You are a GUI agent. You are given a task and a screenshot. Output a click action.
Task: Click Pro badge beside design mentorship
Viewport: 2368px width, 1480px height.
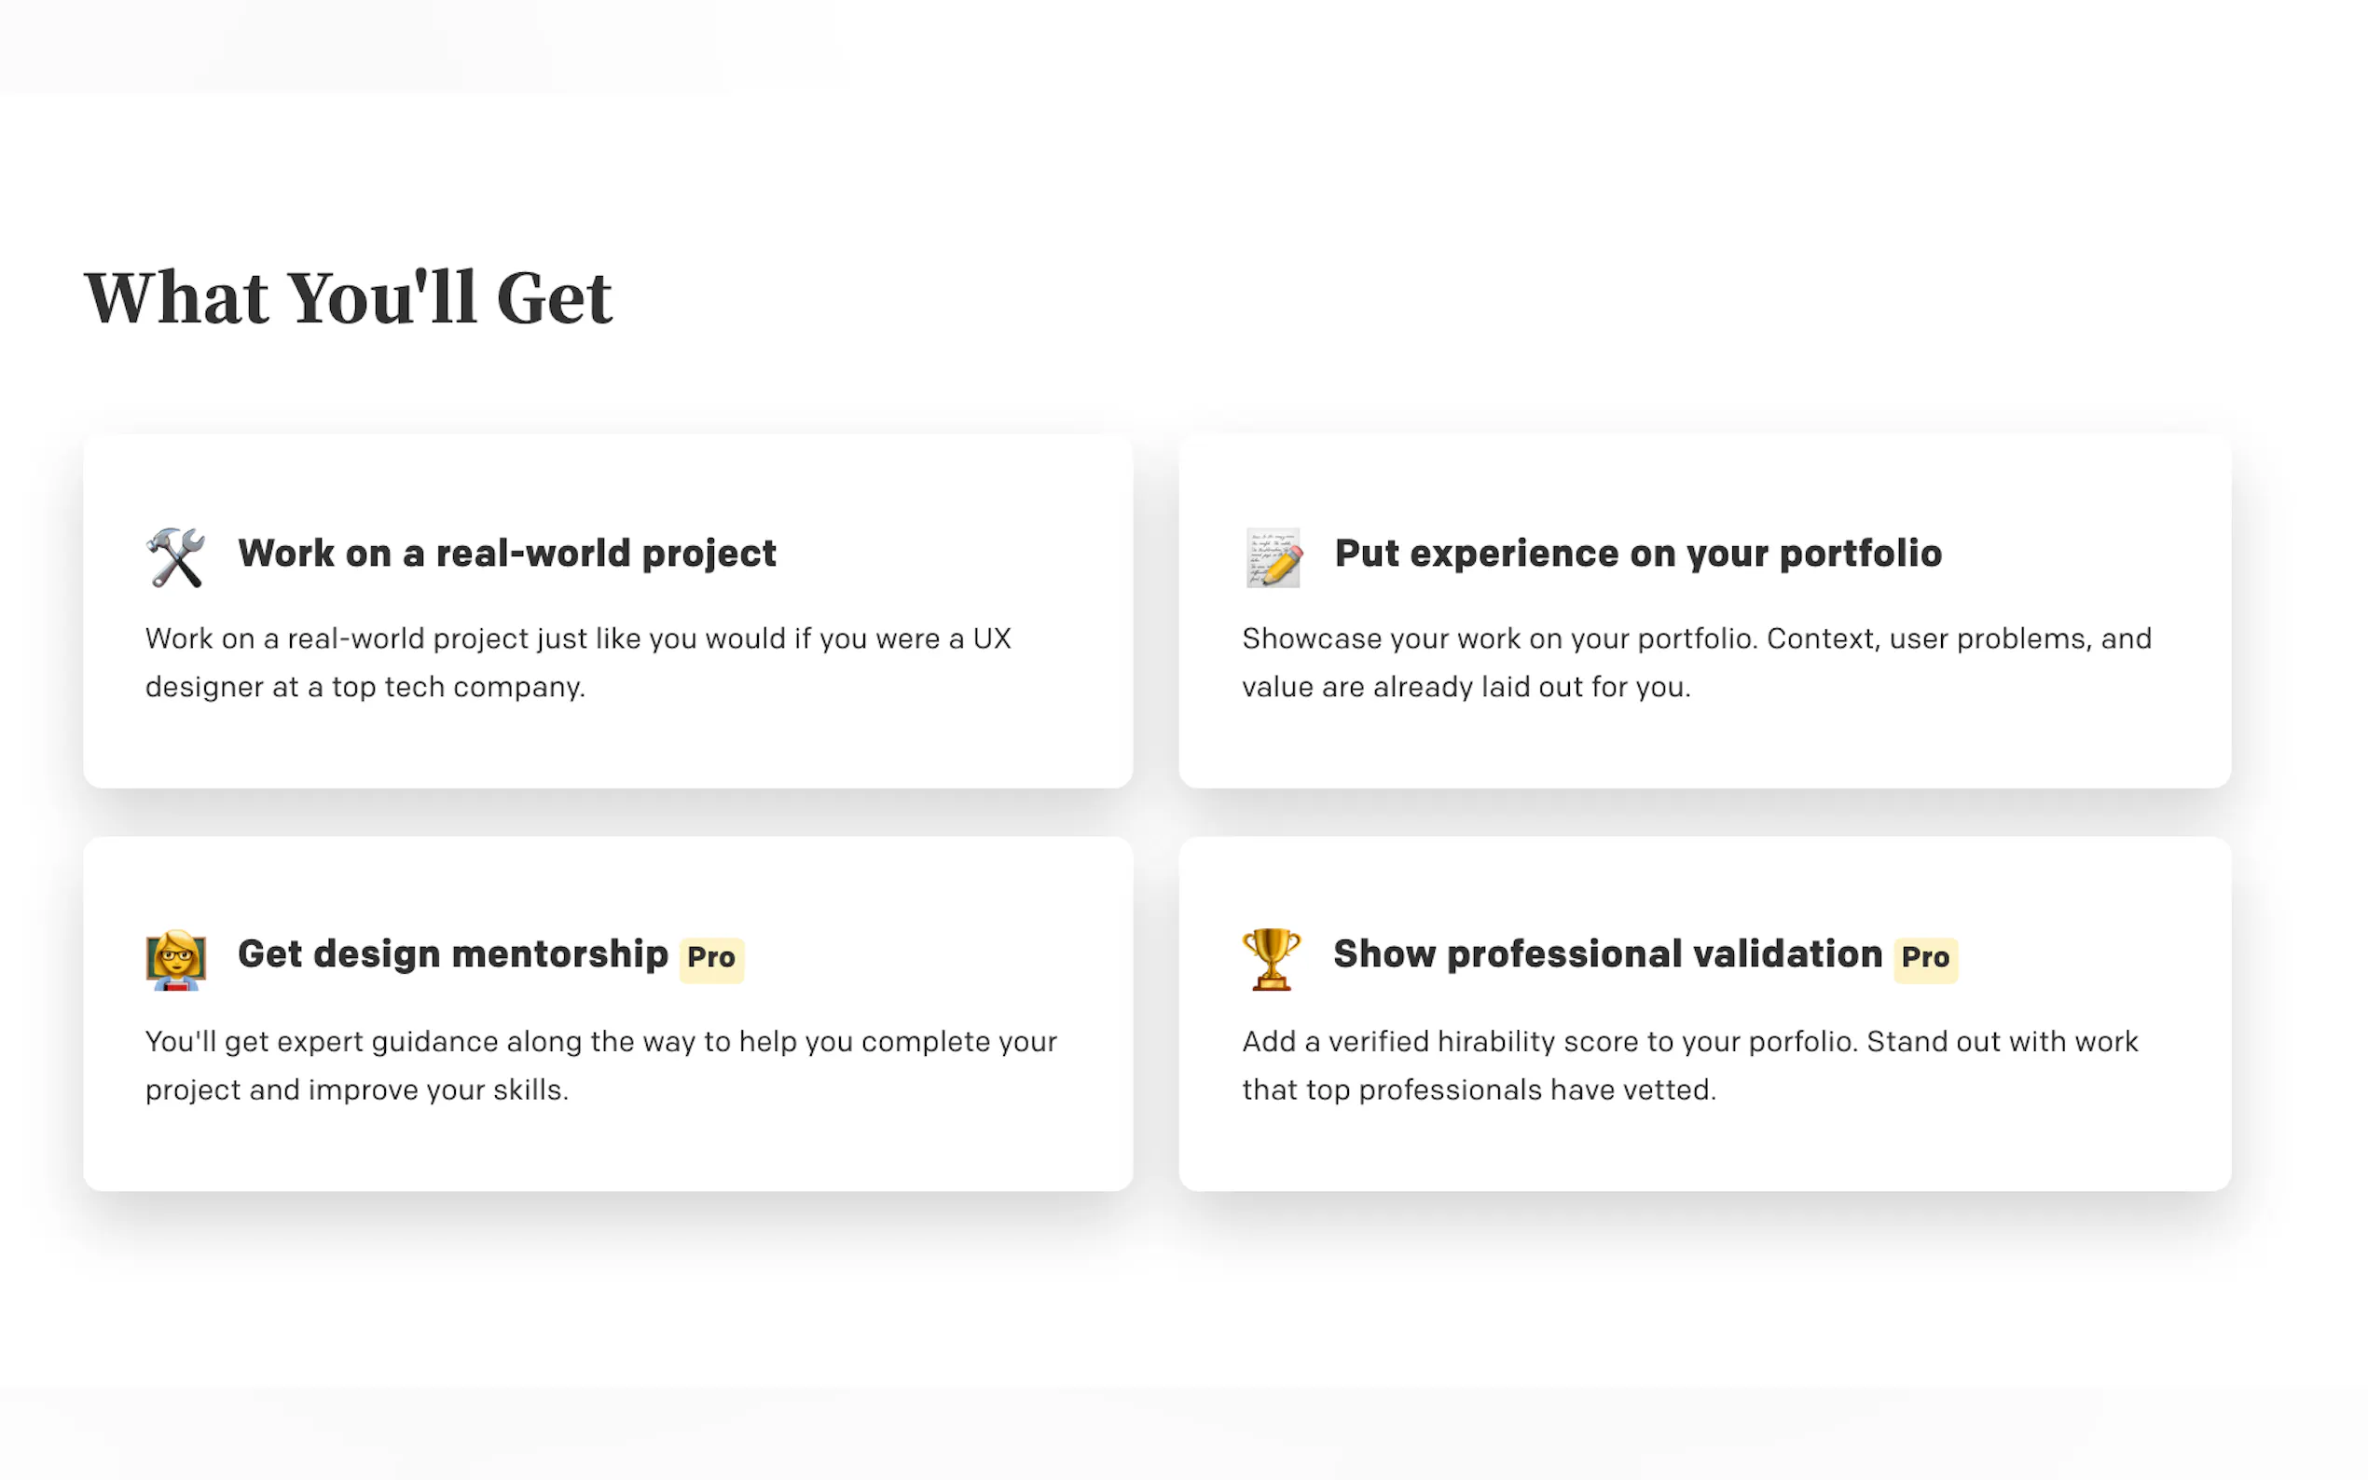[711, 958]
